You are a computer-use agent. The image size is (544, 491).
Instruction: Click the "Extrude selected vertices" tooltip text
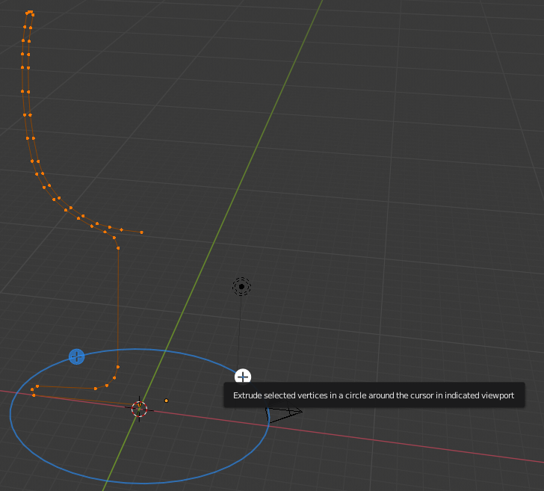(x=374, y=395)
